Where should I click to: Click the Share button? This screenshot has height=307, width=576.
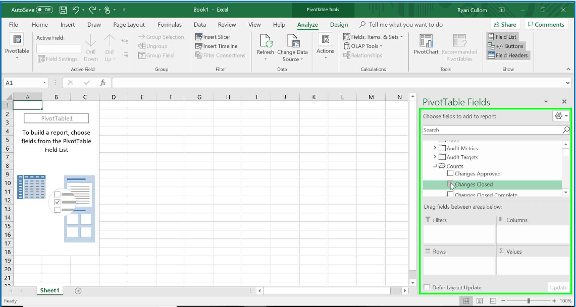point(505,25)
